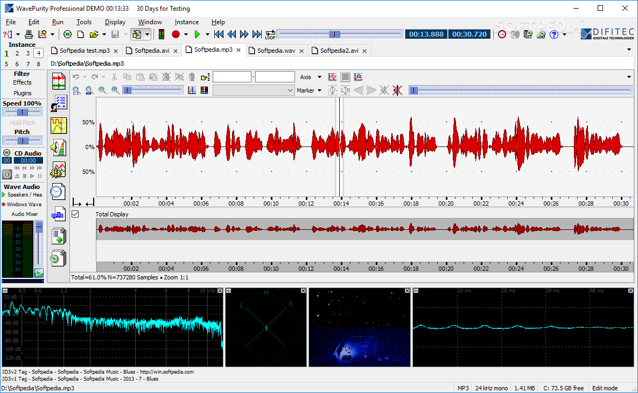The width and height of the screenshot is (638, 393).
Task: Open the Effects panel
Action: [x=22, y=82]
